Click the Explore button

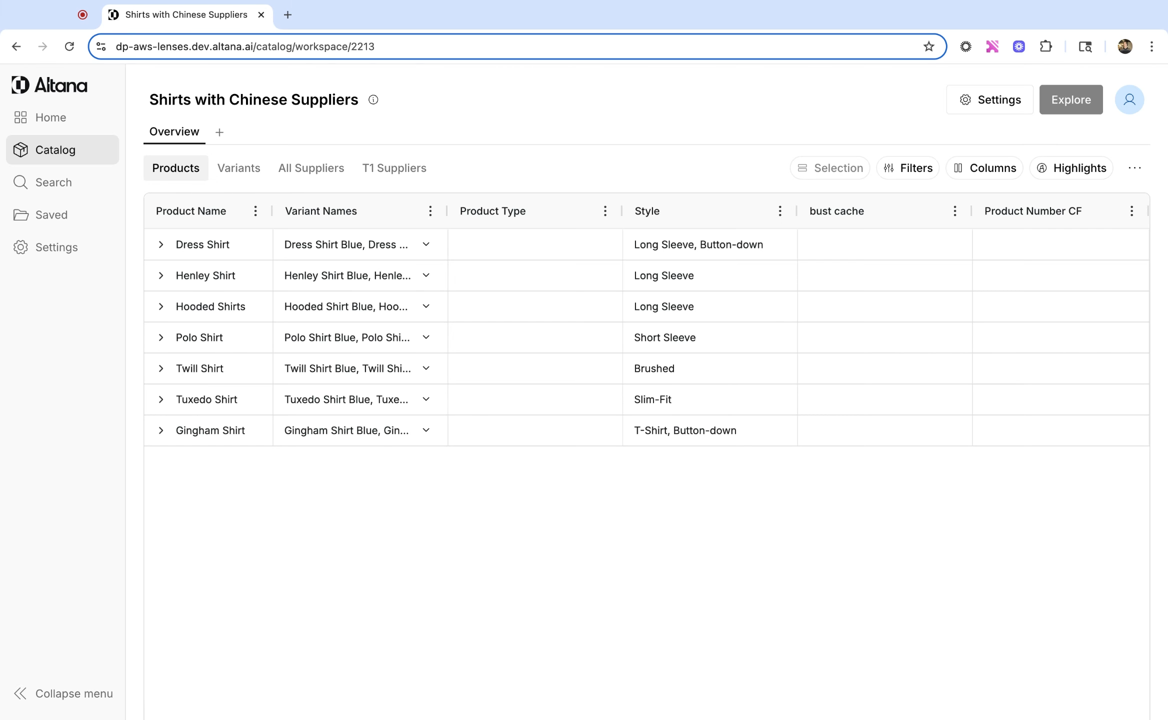[1070, 100]
